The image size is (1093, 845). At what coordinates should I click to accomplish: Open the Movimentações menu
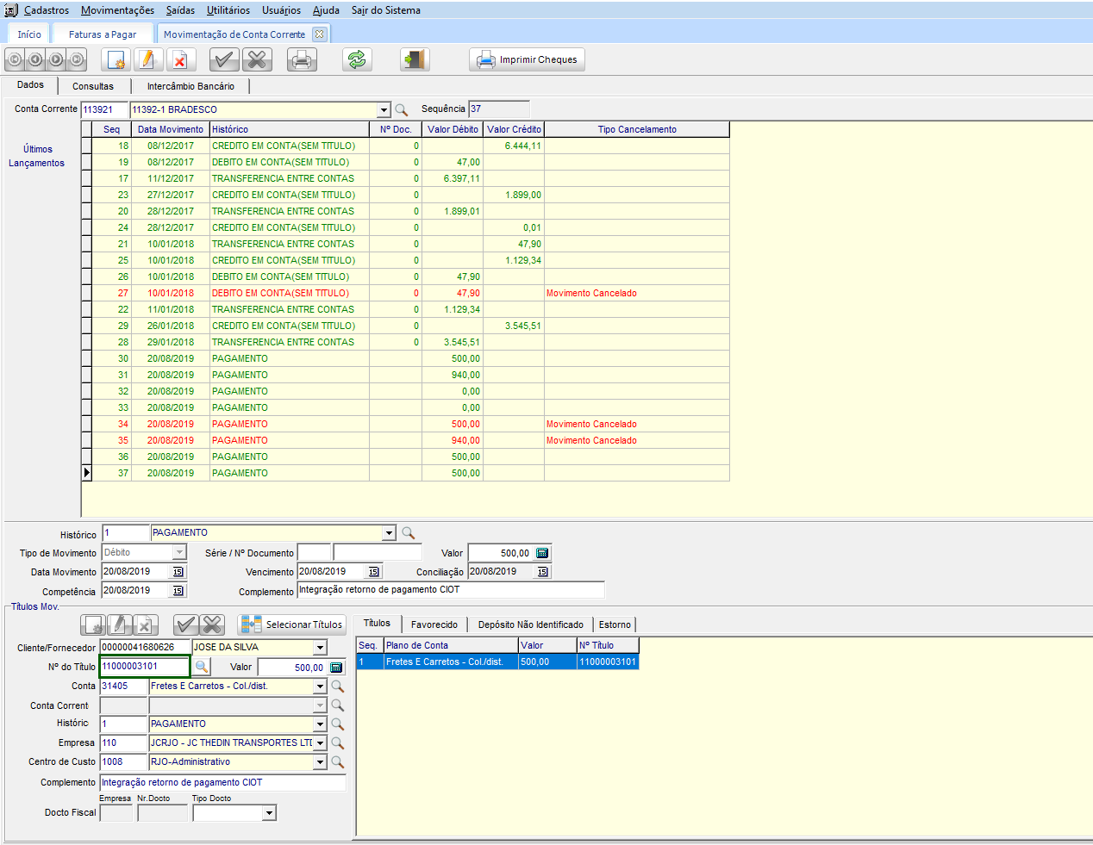pos(117,10)
